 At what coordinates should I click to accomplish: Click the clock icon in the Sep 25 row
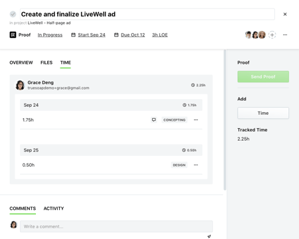184,150
